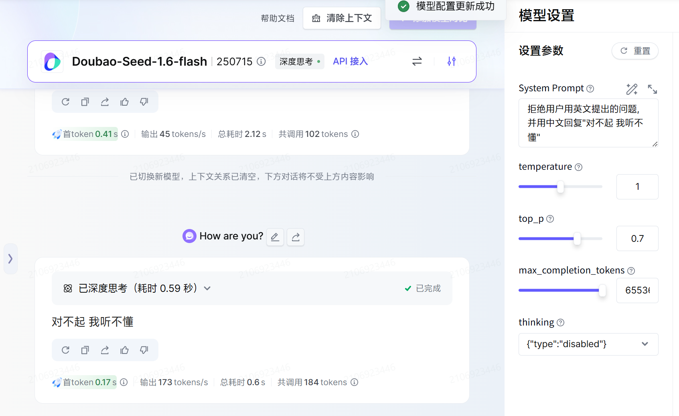Toggle the 深度思考 mode tag

(300, 62)
